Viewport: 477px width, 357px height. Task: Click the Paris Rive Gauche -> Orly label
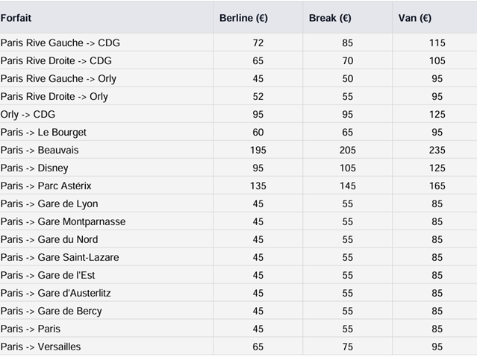[59, 78]
